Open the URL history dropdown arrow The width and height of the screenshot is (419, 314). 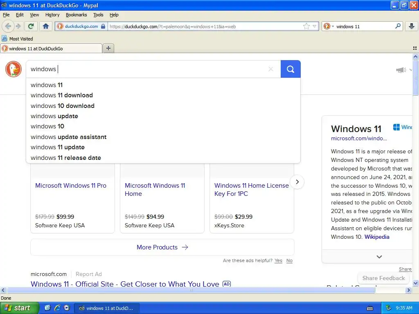tap(315, 26)
